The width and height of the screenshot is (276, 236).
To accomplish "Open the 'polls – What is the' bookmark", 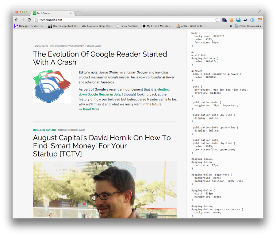I will click(191, 26).
